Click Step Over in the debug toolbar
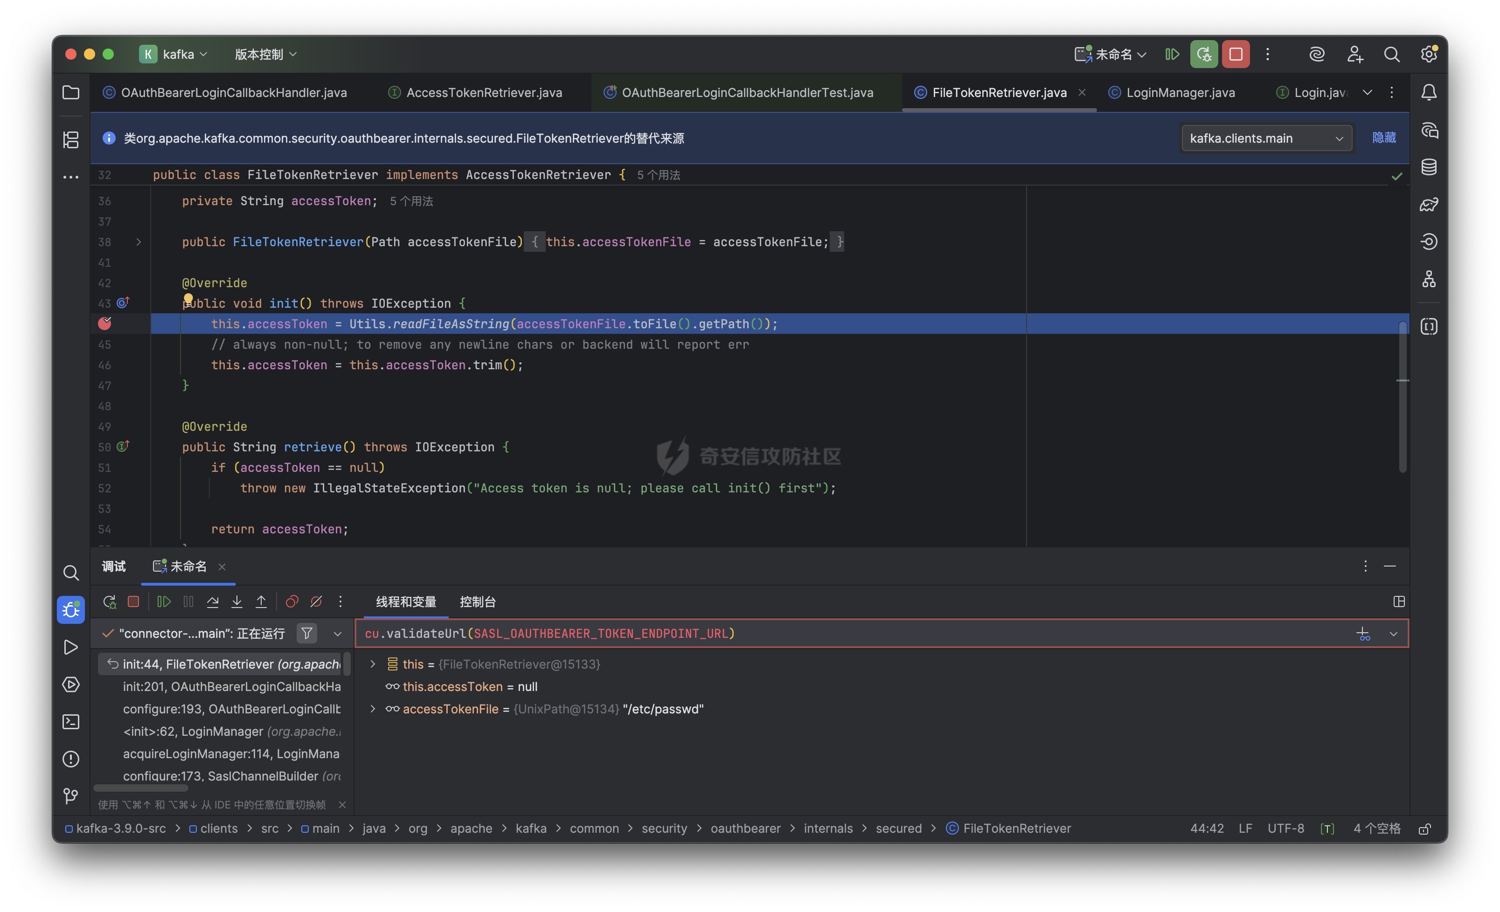Viewport: 1500px width, 912px height. [213, 602]
